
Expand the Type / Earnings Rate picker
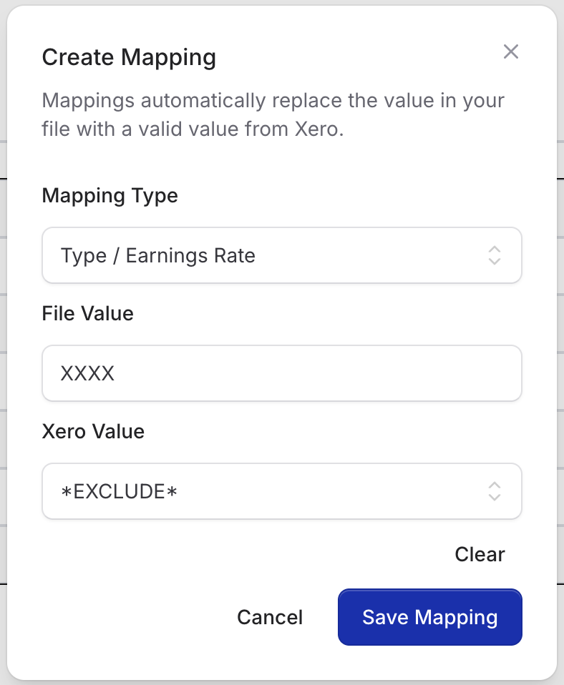click(282, 255)
